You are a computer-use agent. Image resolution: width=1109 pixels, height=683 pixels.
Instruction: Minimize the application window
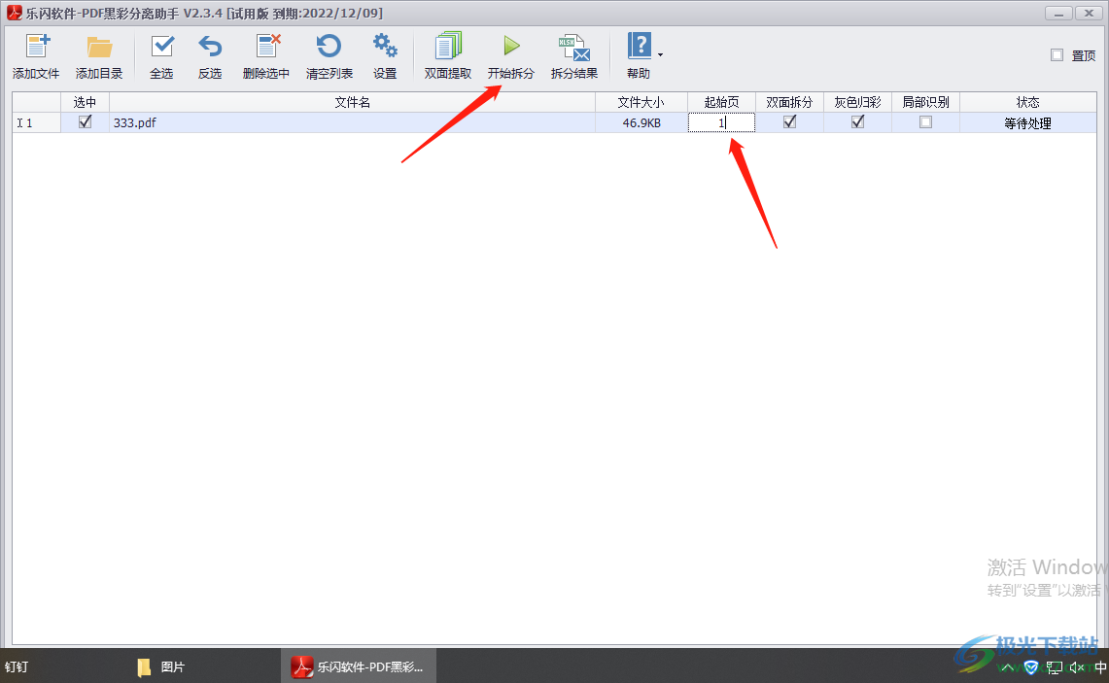pyautogui.click(x=1058, y=14)
